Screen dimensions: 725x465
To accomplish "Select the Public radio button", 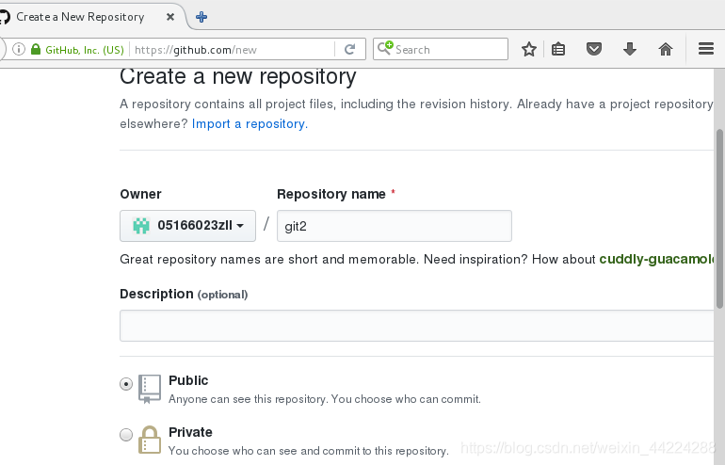I will click(x=126, y=384).
